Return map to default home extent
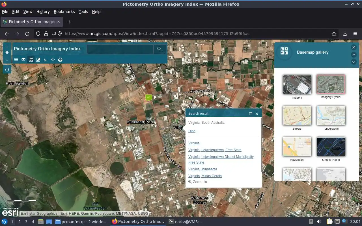This screenshot has height=226, width=362. tap(7, 53)
